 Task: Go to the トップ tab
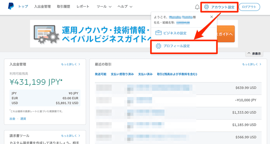click(23, 7)
